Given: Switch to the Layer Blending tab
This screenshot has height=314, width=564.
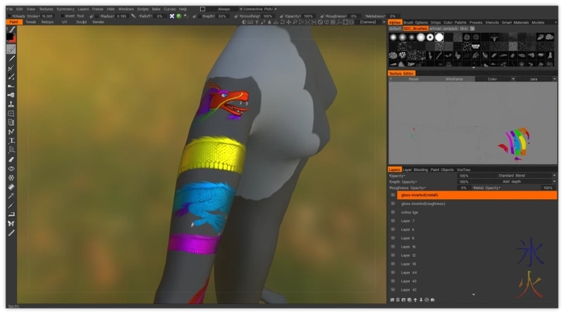Looking at the screenshot, I should click(415, 170).
